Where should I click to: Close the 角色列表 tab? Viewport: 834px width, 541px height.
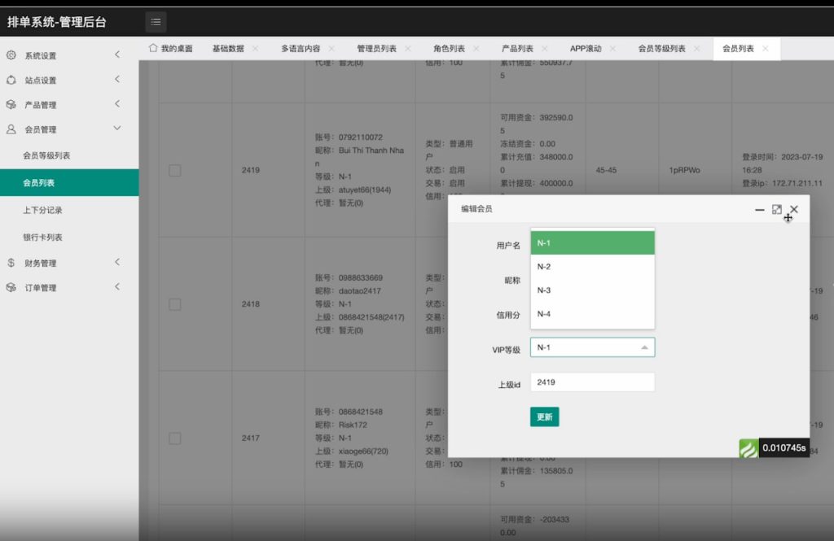(x=476, y=48)
